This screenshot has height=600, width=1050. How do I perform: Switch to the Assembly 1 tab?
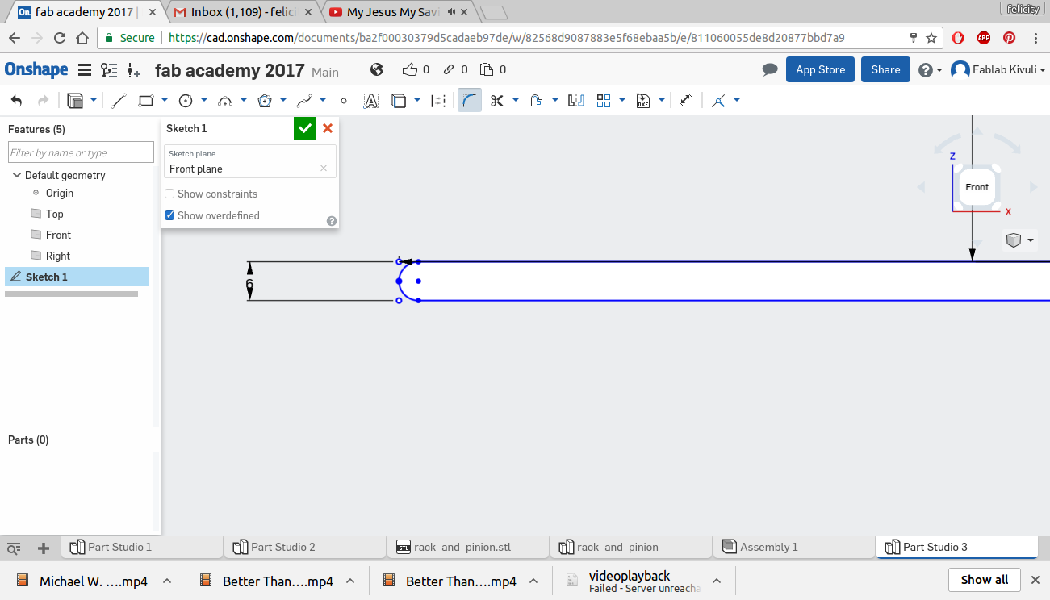pyautogui.click(x=794, y=547)
